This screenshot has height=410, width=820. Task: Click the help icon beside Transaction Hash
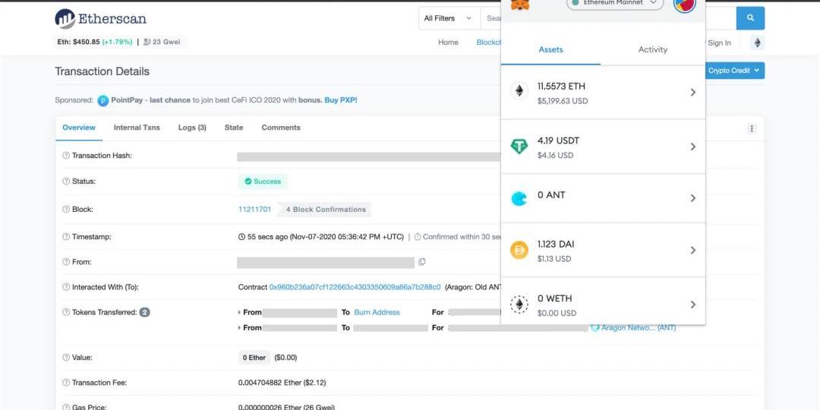click(66, 156)
